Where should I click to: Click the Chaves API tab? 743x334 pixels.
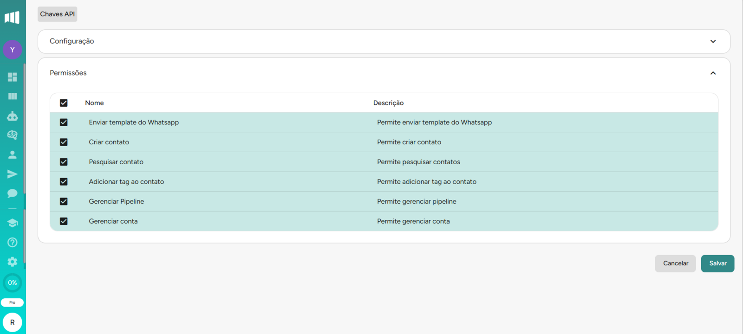coord(57,14)
